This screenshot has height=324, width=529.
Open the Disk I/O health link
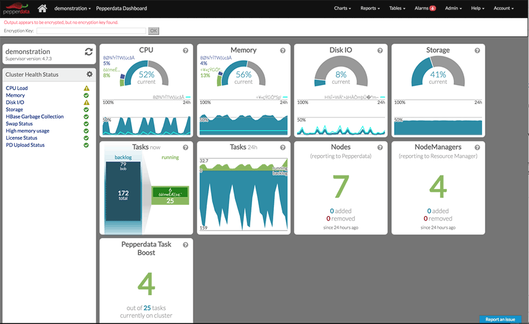tap(15, 102)
